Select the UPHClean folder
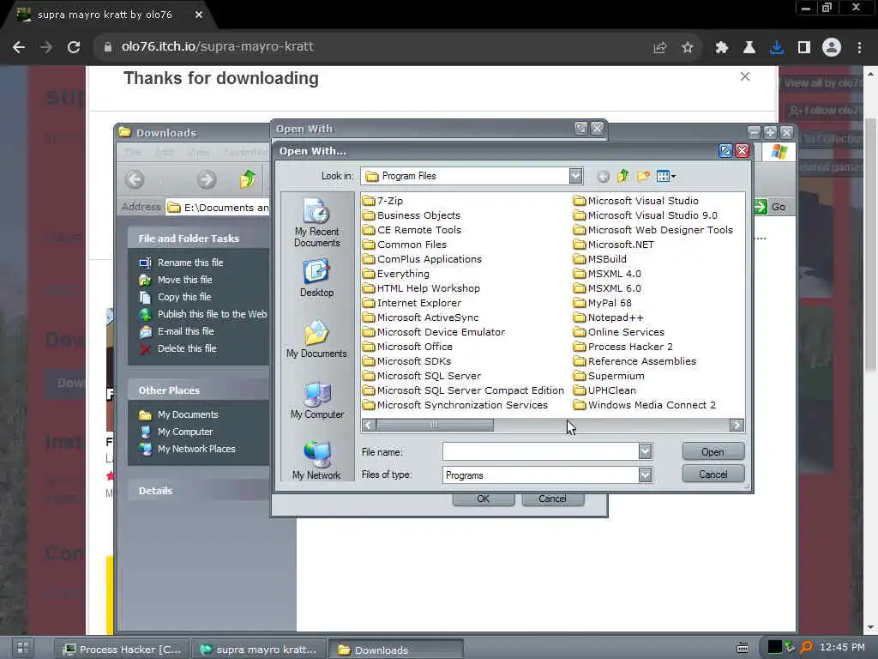This screenshot has height=659, width=878. 604,390
